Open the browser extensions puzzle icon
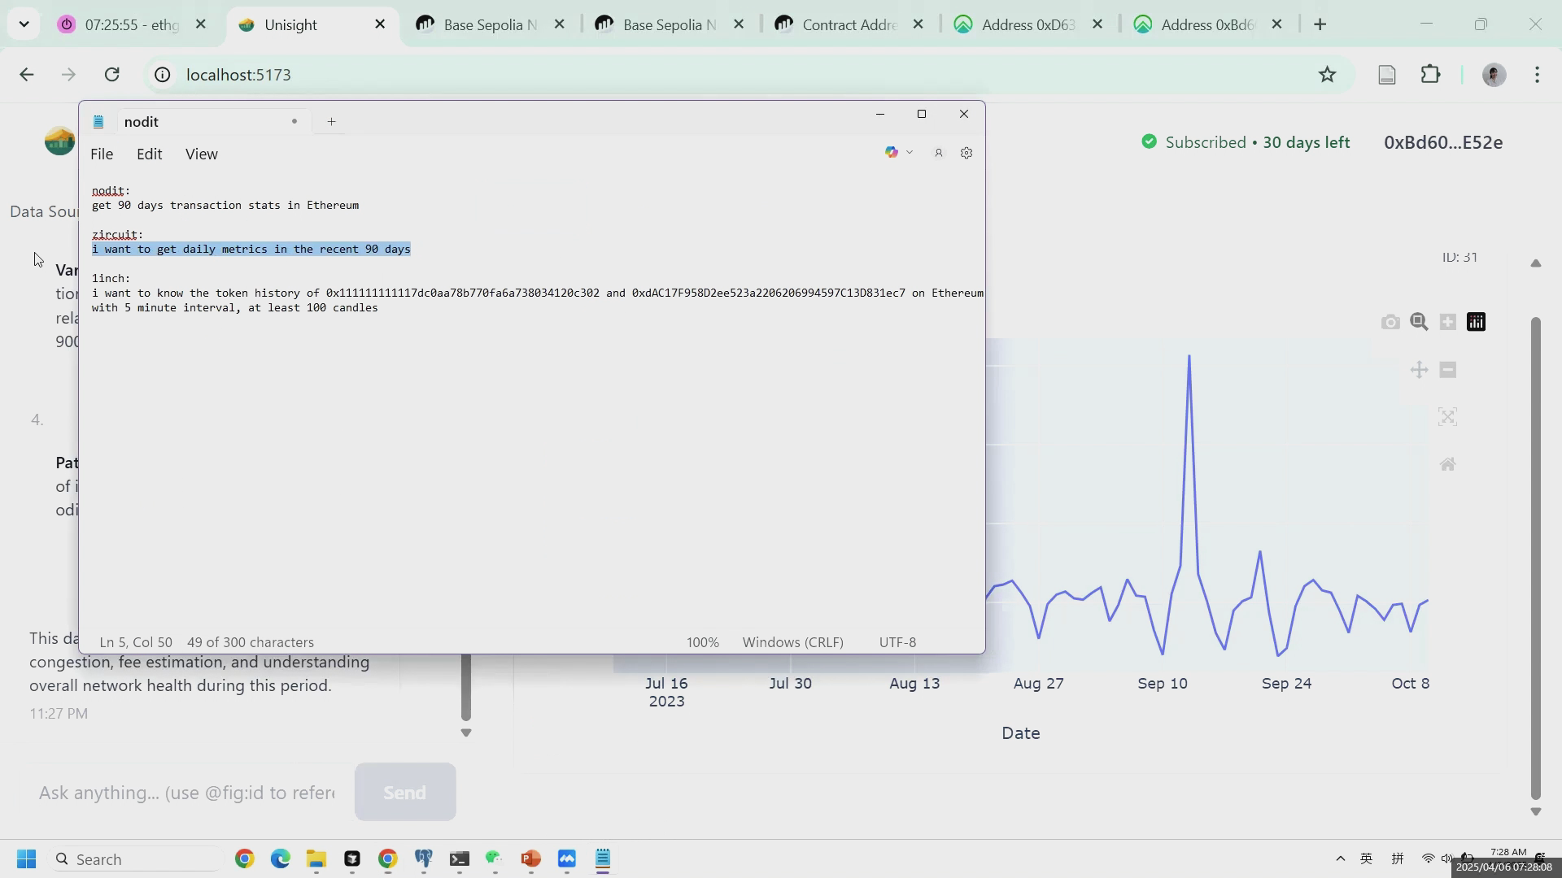Screen dimensions: 1562x878 pos(1430,75)
